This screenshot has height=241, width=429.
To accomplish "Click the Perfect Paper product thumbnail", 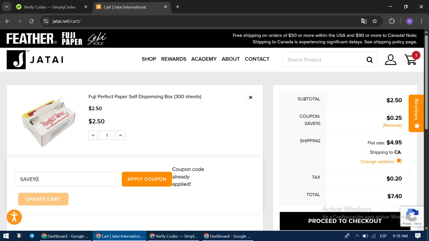I will [49, 121].
